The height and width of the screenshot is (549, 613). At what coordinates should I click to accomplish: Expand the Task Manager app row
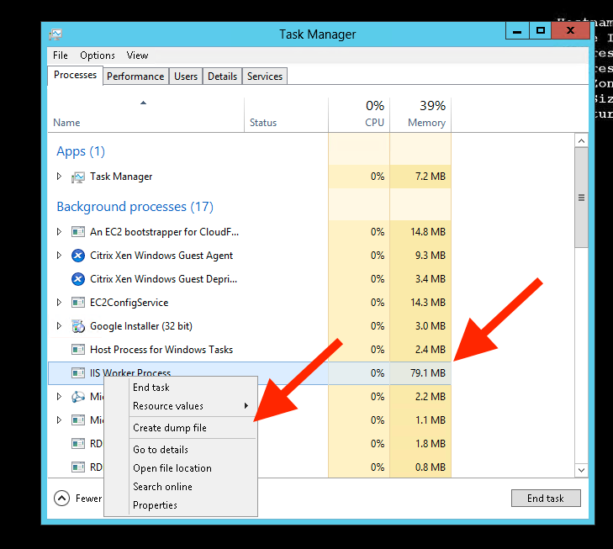(x=59, y=177)
